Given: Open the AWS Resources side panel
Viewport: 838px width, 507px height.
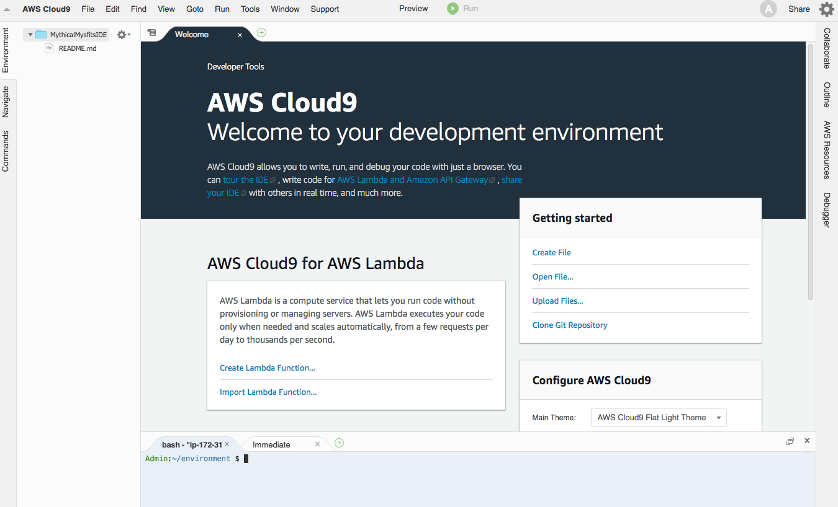Looking at the screenshot, I should pos(827,149).
